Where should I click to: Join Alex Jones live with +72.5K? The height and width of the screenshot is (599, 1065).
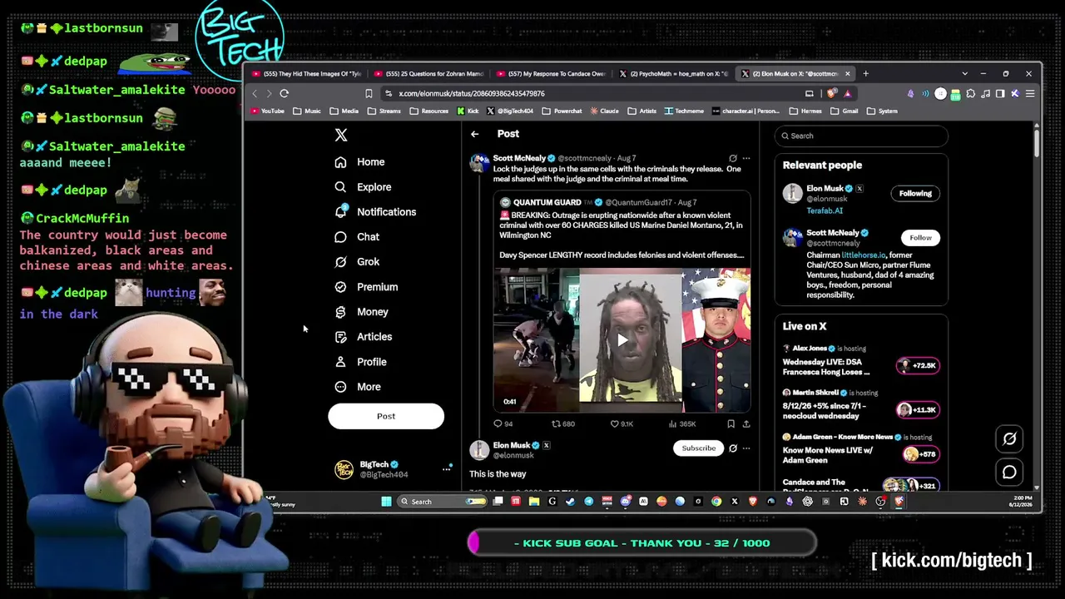[x=919, y=366]
